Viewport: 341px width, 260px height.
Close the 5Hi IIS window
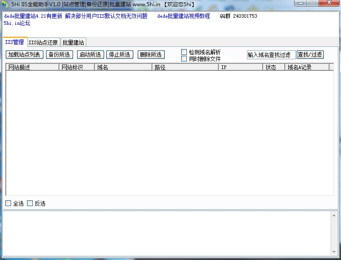[329, 3]
